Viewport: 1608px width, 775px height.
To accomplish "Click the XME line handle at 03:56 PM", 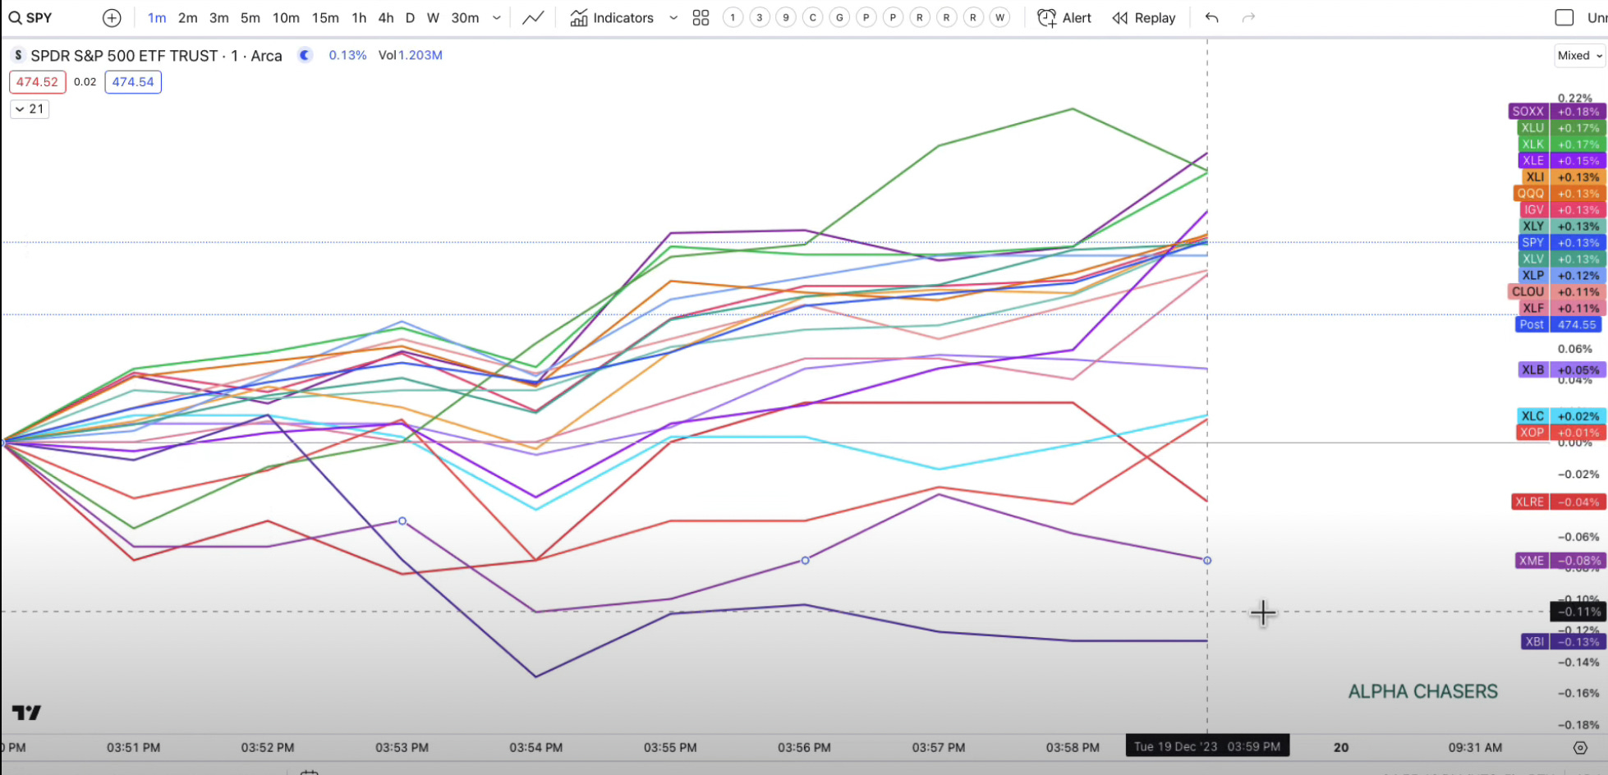I will (806, 561).
